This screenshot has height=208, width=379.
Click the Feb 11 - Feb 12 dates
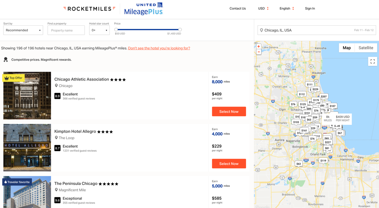(364, 30)
